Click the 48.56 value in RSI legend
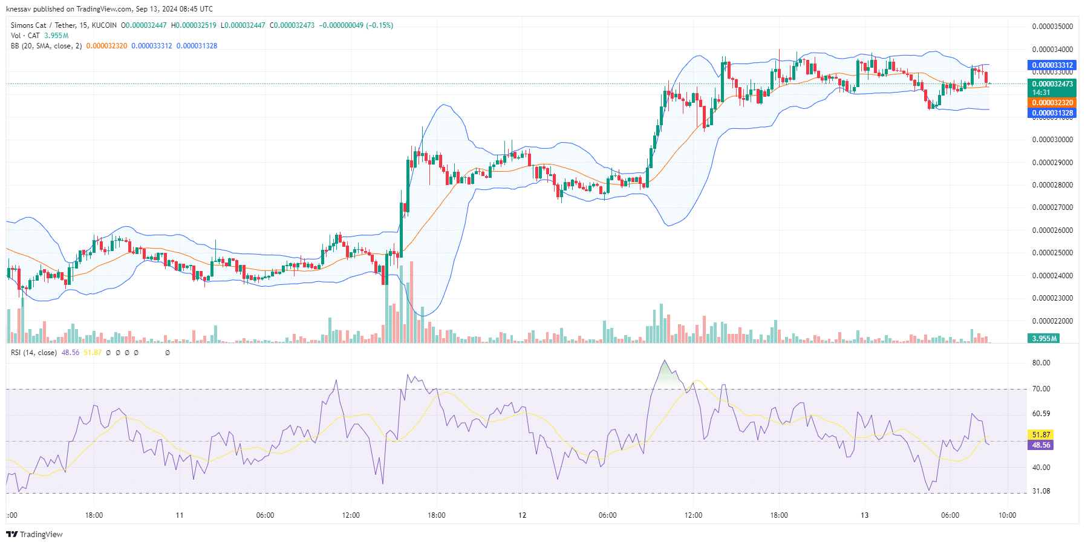 70,353
